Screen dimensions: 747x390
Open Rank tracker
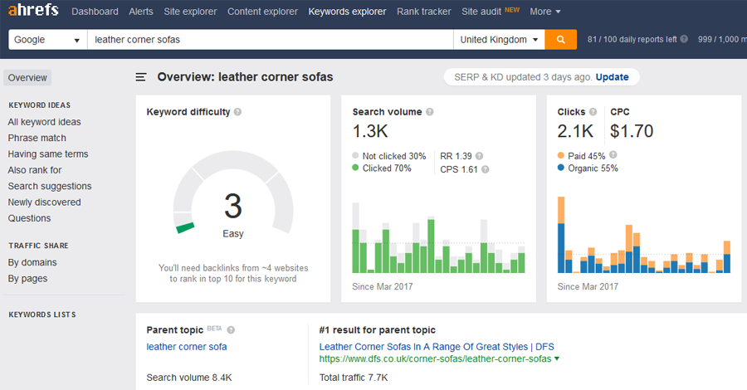click(424, 12)
